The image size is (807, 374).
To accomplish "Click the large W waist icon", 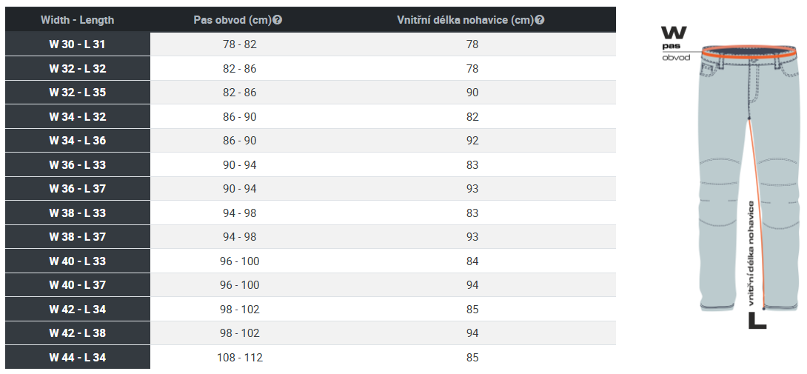I will [674, 33].
